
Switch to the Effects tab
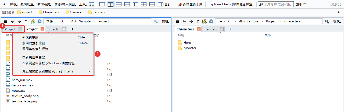point(54,29)
